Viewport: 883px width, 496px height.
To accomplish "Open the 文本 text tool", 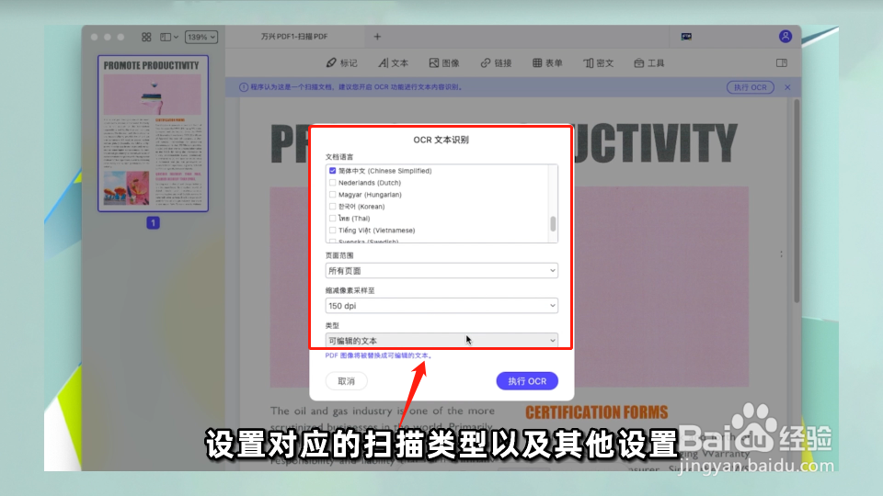I will (x=393, y=63).
